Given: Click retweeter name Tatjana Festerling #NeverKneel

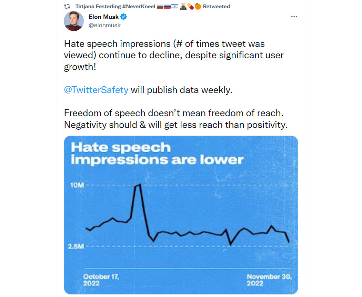Looking at the screenshot, I should point(115,7).
